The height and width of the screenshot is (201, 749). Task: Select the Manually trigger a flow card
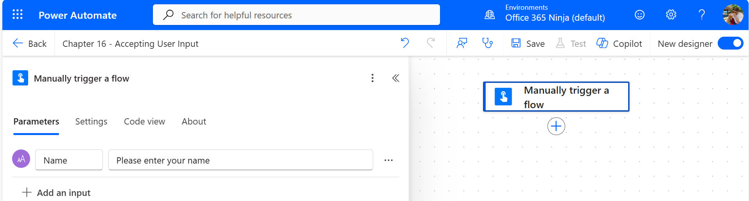pos(556,96)
